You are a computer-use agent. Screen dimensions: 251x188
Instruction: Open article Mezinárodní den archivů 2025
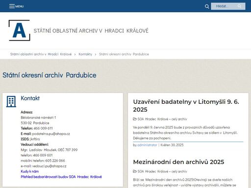pos(178,162)
